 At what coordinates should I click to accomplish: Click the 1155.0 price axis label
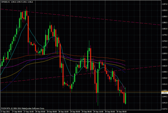point(165,78)
